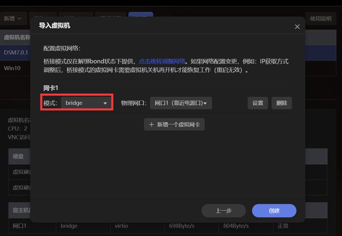Screen dimensions: 342x236
Task: Click the 698Byte/s value
Action: [x=182, y=226]
